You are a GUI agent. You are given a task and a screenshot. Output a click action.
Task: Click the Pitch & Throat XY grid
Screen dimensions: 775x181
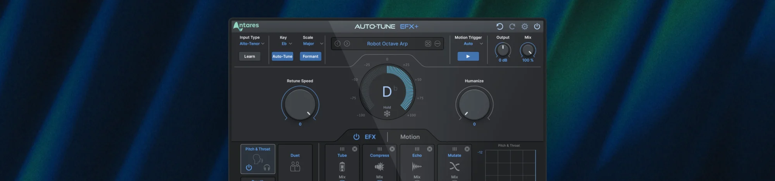(510, 166)
